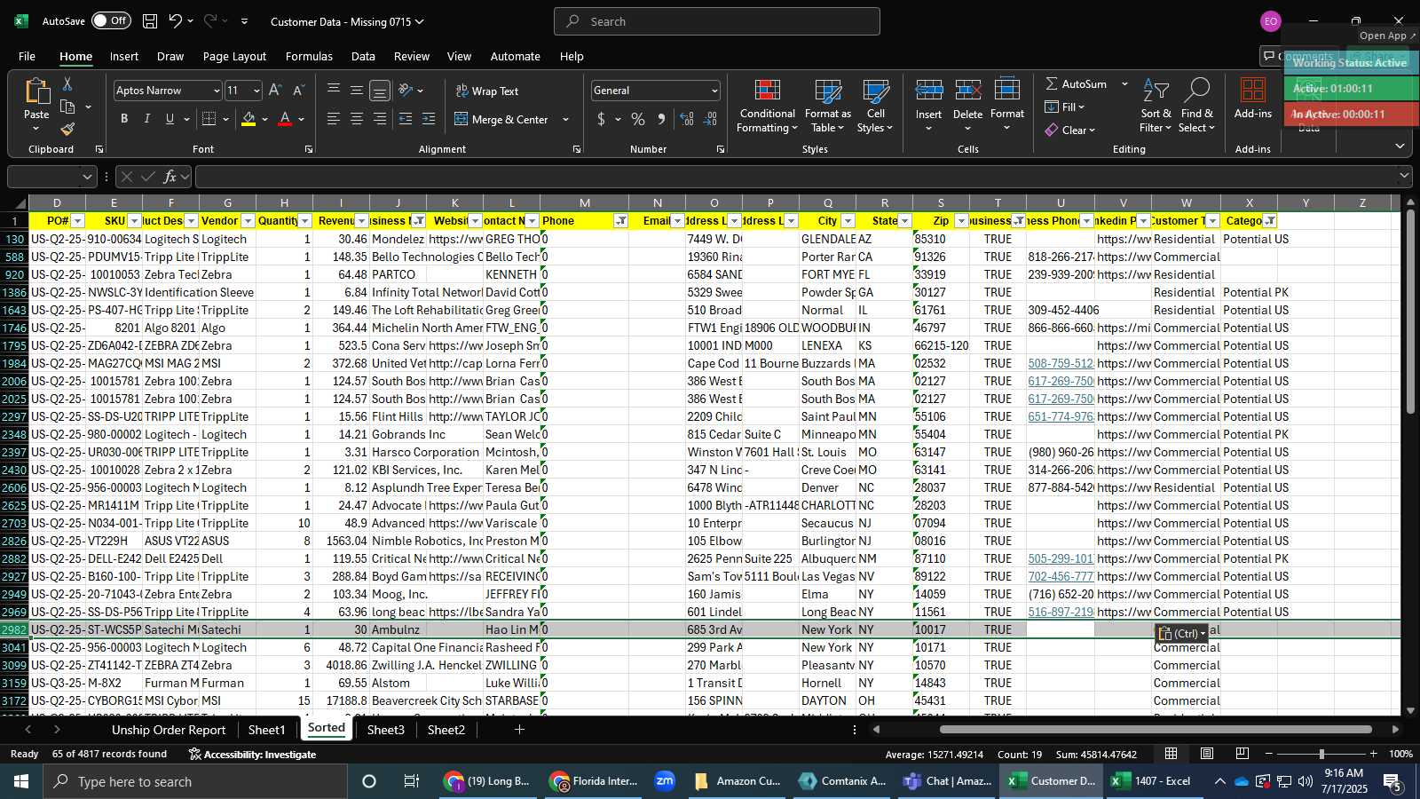Click the Font Color swatch

285,119
